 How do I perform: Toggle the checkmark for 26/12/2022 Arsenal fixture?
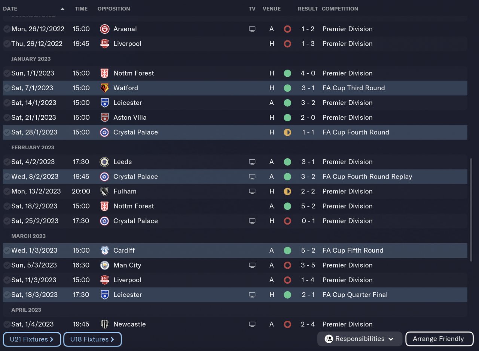click(x=7, y=29)
